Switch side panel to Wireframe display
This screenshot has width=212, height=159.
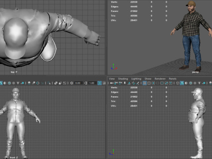click(178, 83)
